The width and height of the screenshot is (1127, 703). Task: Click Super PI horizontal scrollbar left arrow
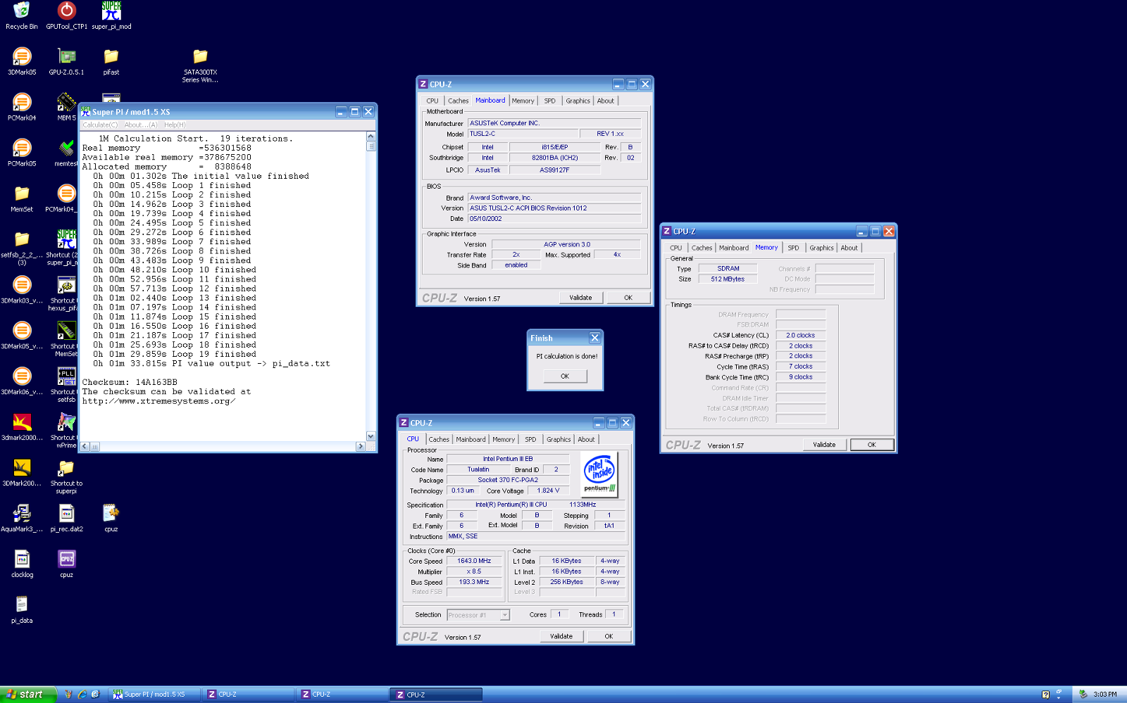click(85, 446)
